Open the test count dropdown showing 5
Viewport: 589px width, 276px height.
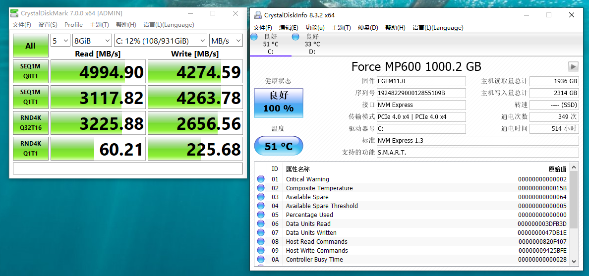[60, 41]
